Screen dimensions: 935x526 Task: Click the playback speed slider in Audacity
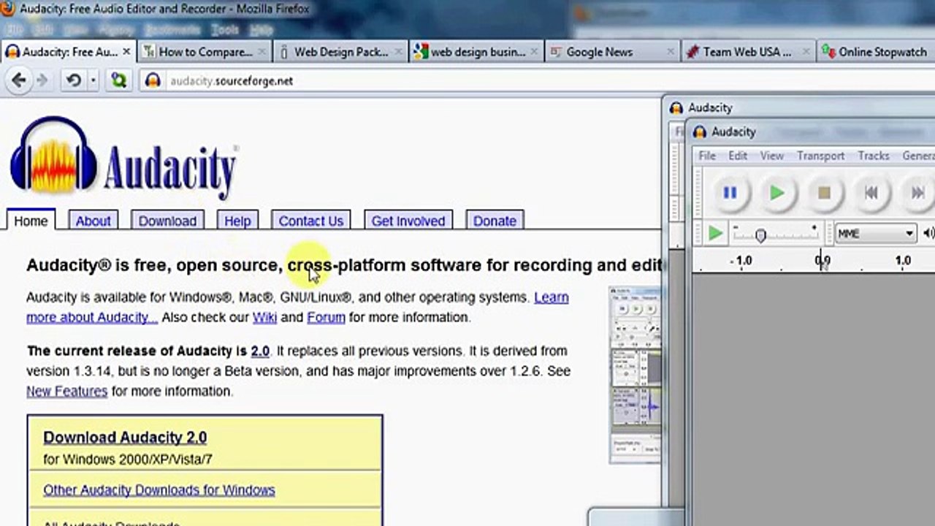pyautogui.click(x=775, y=234)
